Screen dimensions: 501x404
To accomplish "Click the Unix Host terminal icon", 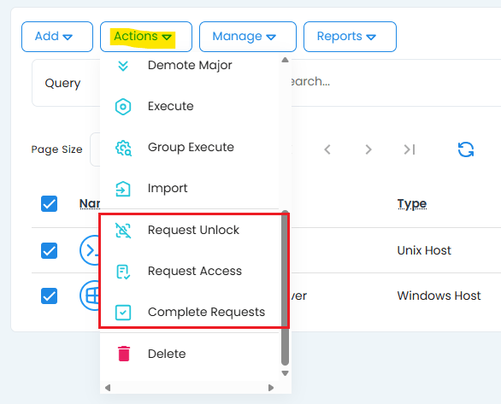I will tap(90, 250).
